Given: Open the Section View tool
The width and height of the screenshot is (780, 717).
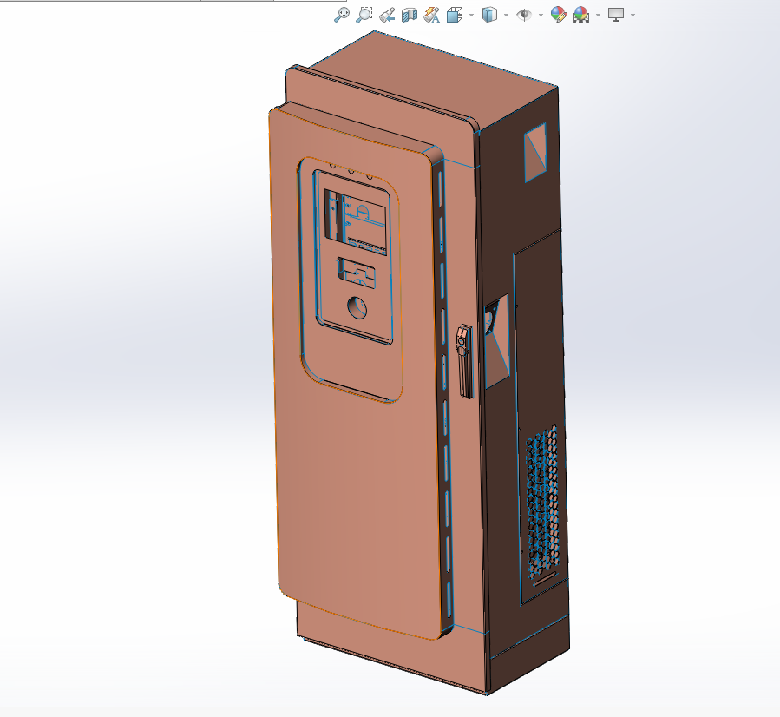Looking at the screenshot, I should click(x=408, y=14).
